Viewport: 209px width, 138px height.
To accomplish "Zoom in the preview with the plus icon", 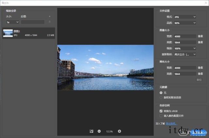I will click(120, 131).
